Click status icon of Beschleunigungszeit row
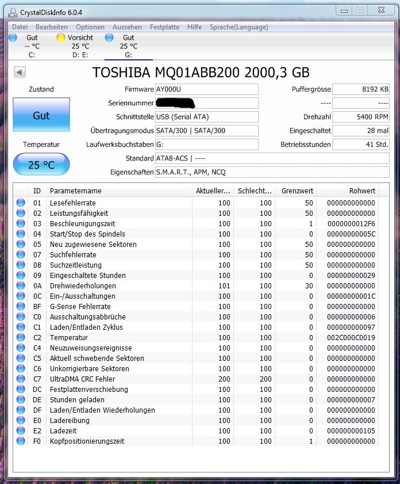Screen dimensions: 400x484 tap(21, 223)
